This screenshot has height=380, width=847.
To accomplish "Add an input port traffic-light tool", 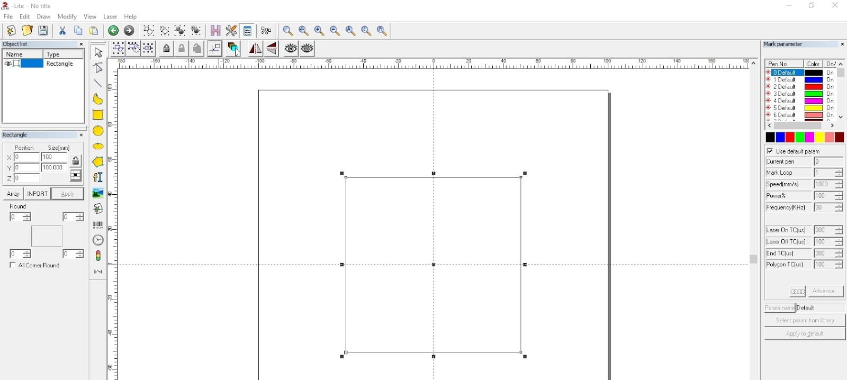I will coord(98,256).
